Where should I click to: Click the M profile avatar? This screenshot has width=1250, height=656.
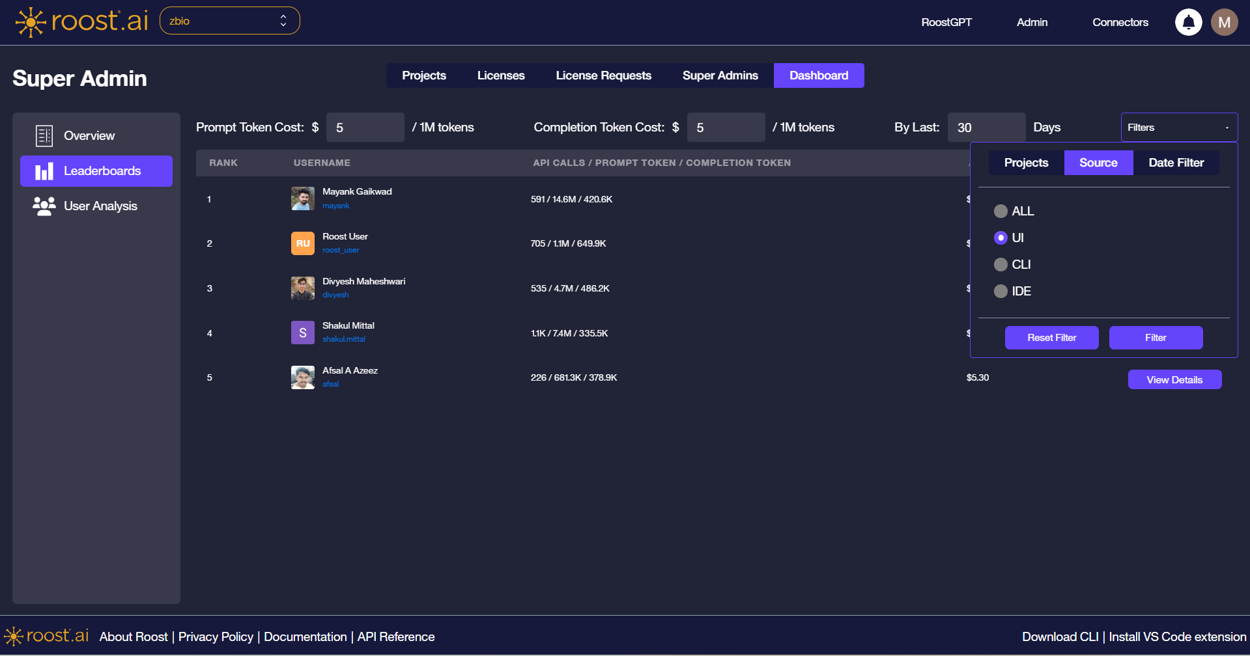pos(1224,21)
